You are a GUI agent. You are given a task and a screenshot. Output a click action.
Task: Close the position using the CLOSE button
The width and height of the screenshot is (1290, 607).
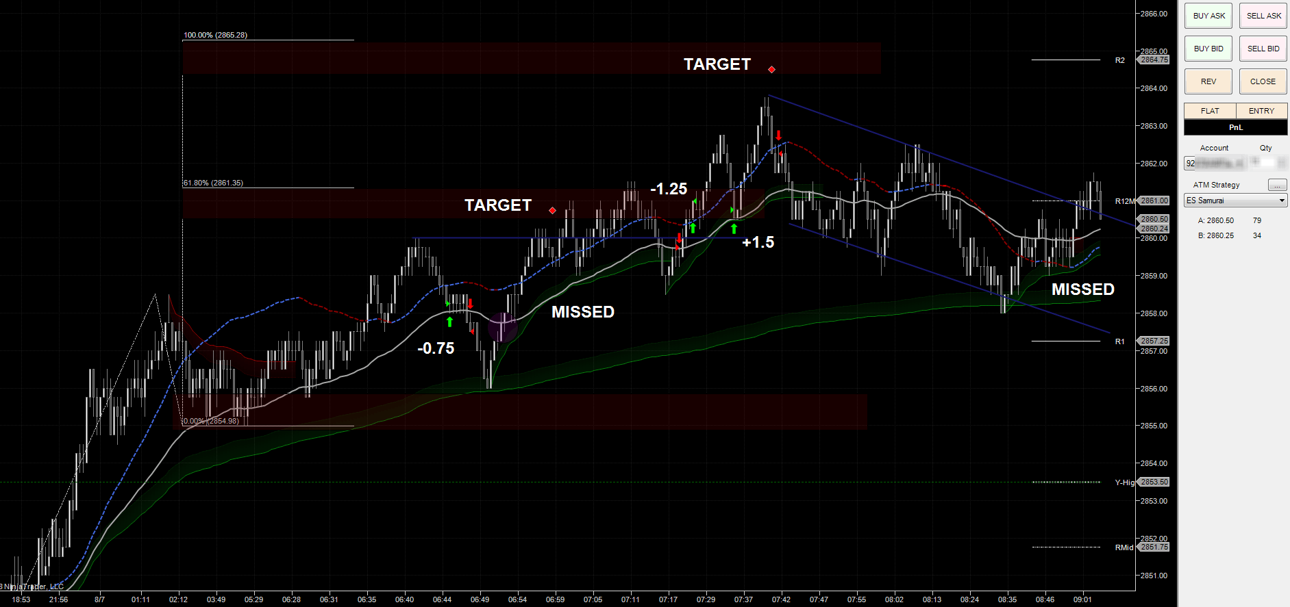point(1263,81)
